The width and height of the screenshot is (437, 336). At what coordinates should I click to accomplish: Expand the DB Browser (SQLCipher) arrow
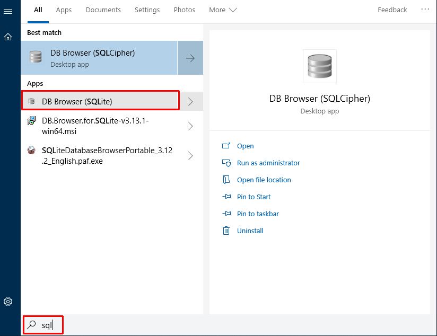[x=190, y=58]
